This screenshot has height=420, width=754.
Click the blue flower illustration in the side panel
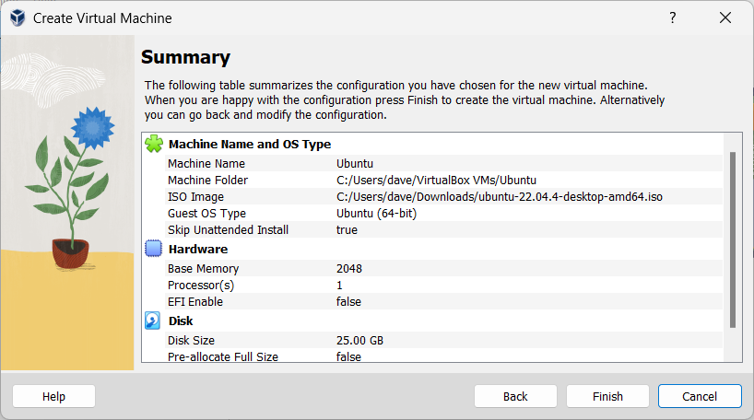(92, 128)
